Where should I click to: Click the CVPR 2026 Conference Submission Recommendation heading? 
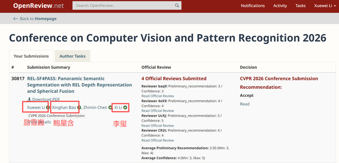(279, 83)
